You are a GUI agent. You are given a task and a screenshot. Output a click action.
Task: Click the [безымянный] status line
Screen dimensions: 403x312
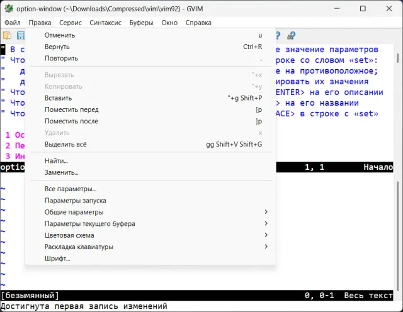(x=196, y=296)
